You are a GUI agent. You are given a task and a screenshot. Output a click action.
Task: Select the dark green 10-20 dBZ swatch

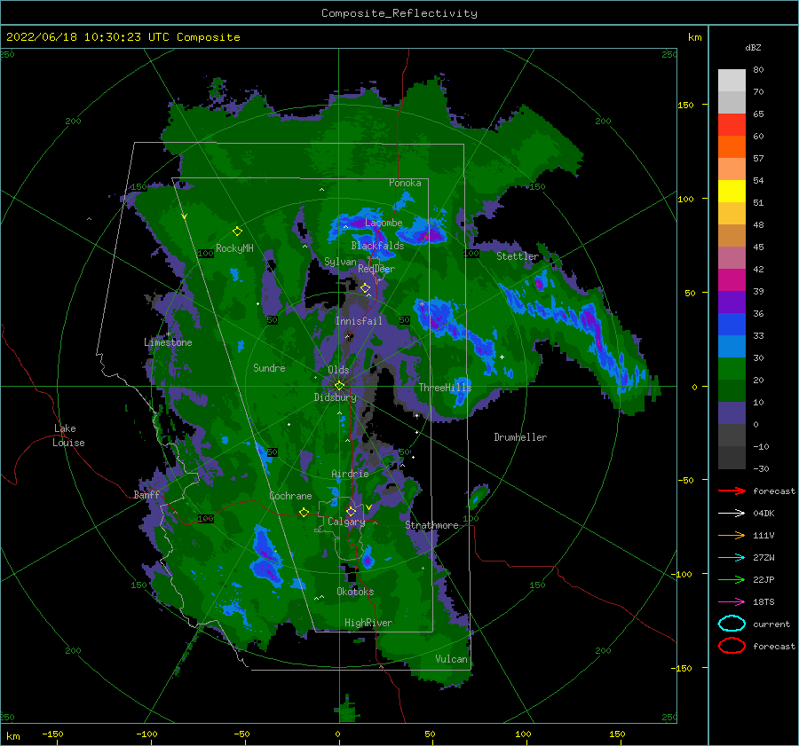(x=732, y=390)
